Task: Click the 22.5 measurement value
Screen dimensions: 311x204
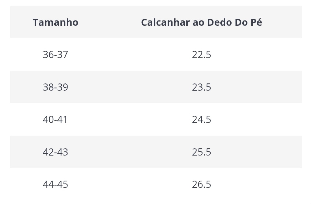Action: tap(201, 55)
